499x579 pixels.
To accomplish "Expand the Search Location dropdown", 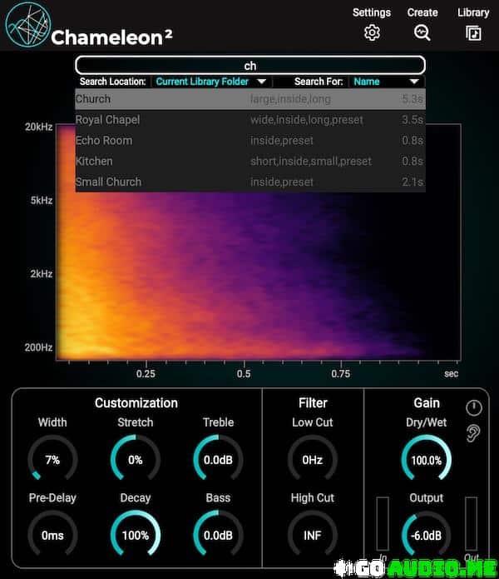I will point(210,82).
